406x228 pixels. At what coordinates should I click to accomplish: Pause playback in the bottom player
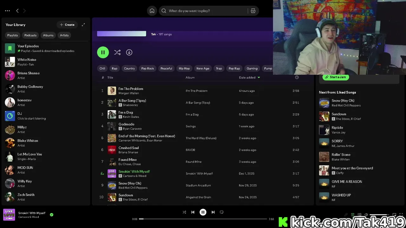203,212
